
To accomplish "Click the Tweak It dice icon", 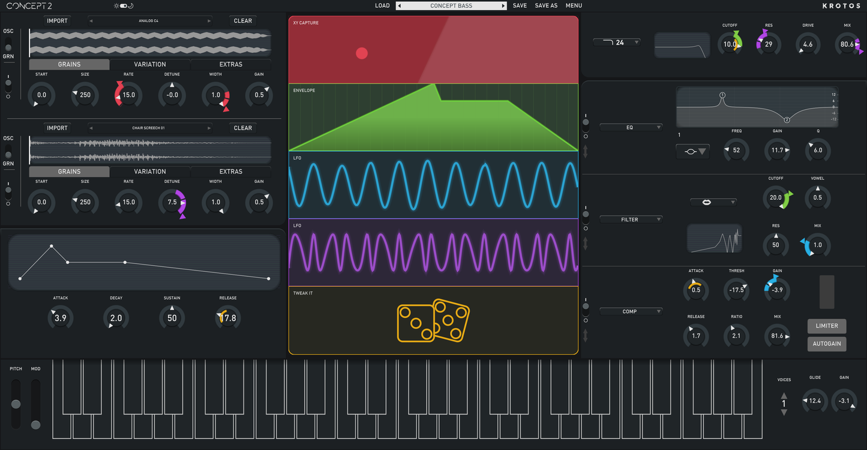I will [433, 320].
